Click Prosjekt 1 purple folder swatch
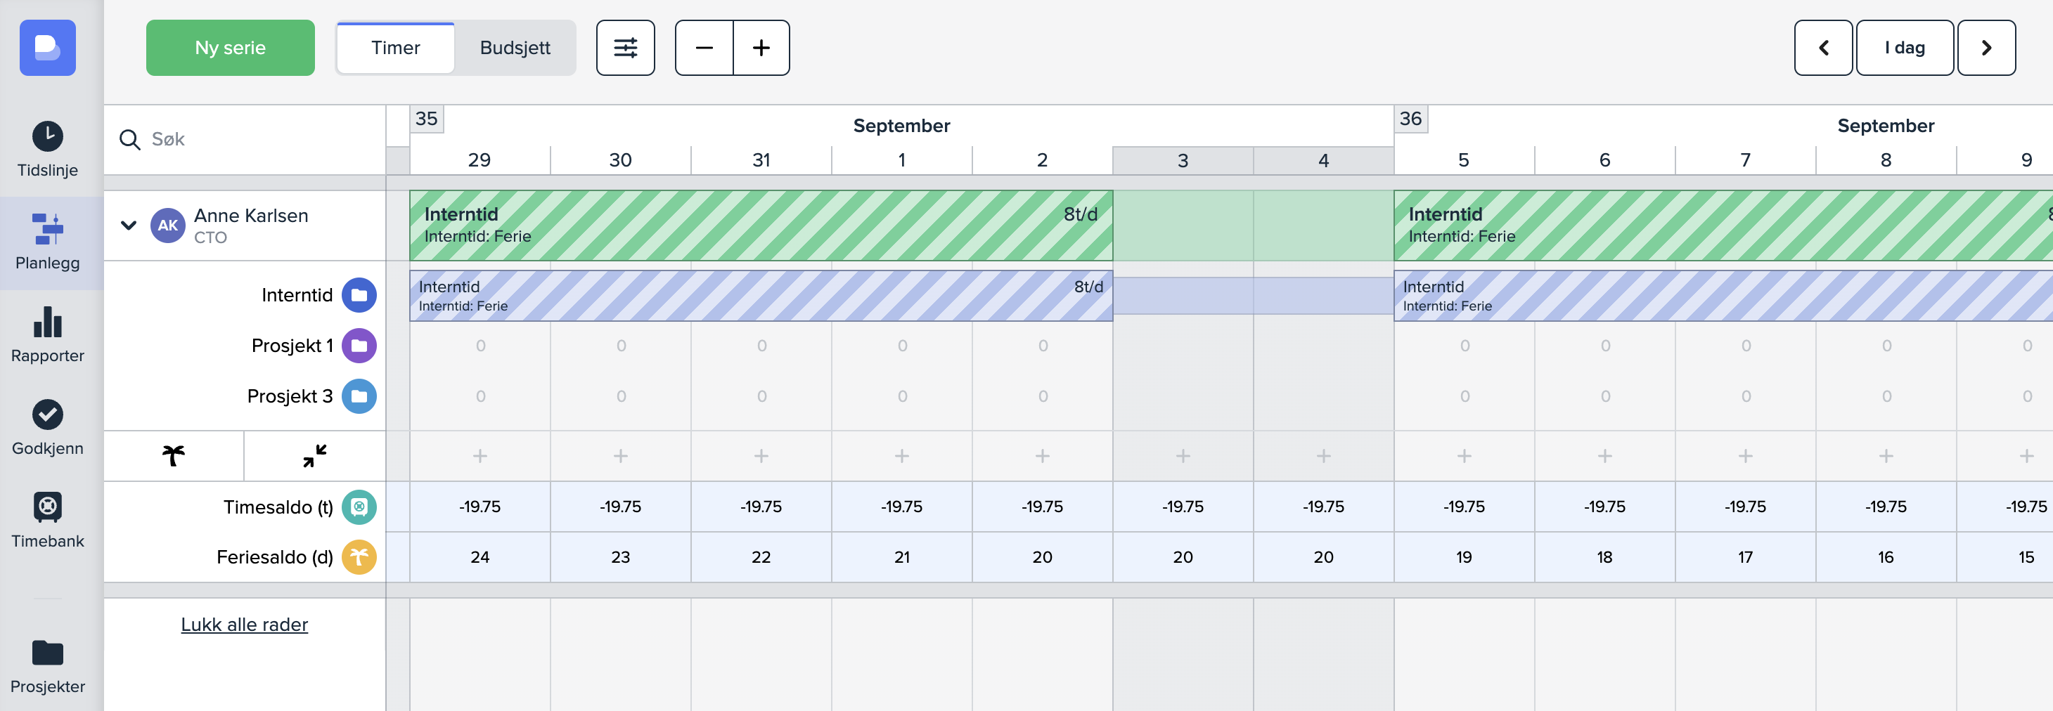 tap(359, 346)
